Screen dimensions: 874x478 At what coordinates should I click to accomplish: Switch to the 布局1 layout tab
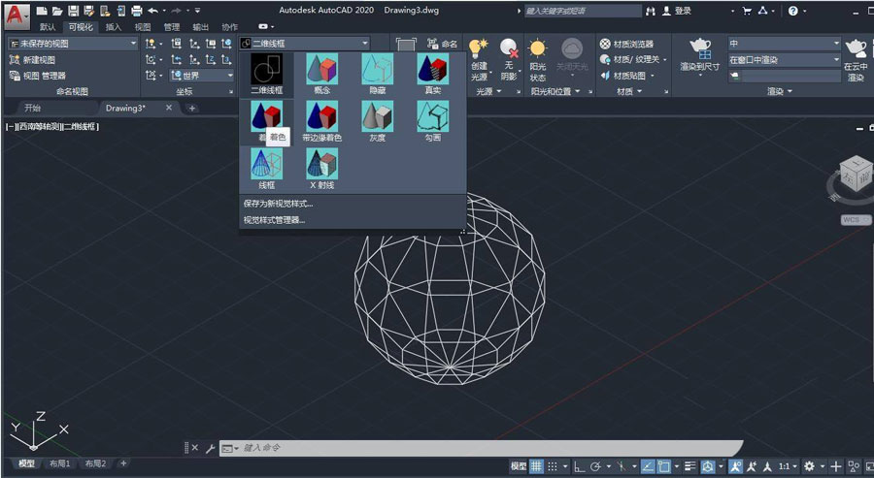pos(59,463)
